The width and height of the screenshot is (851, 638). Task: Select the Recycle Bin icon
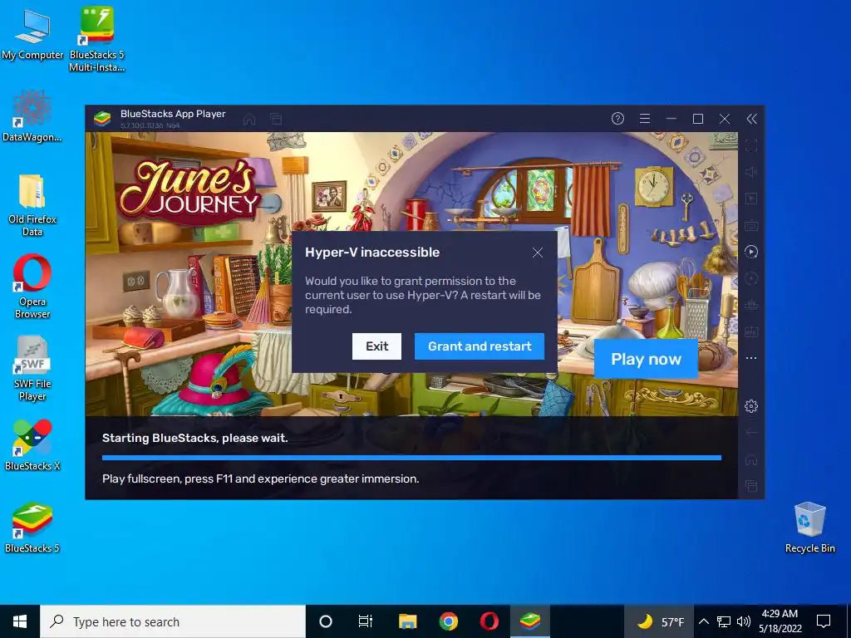809,528
